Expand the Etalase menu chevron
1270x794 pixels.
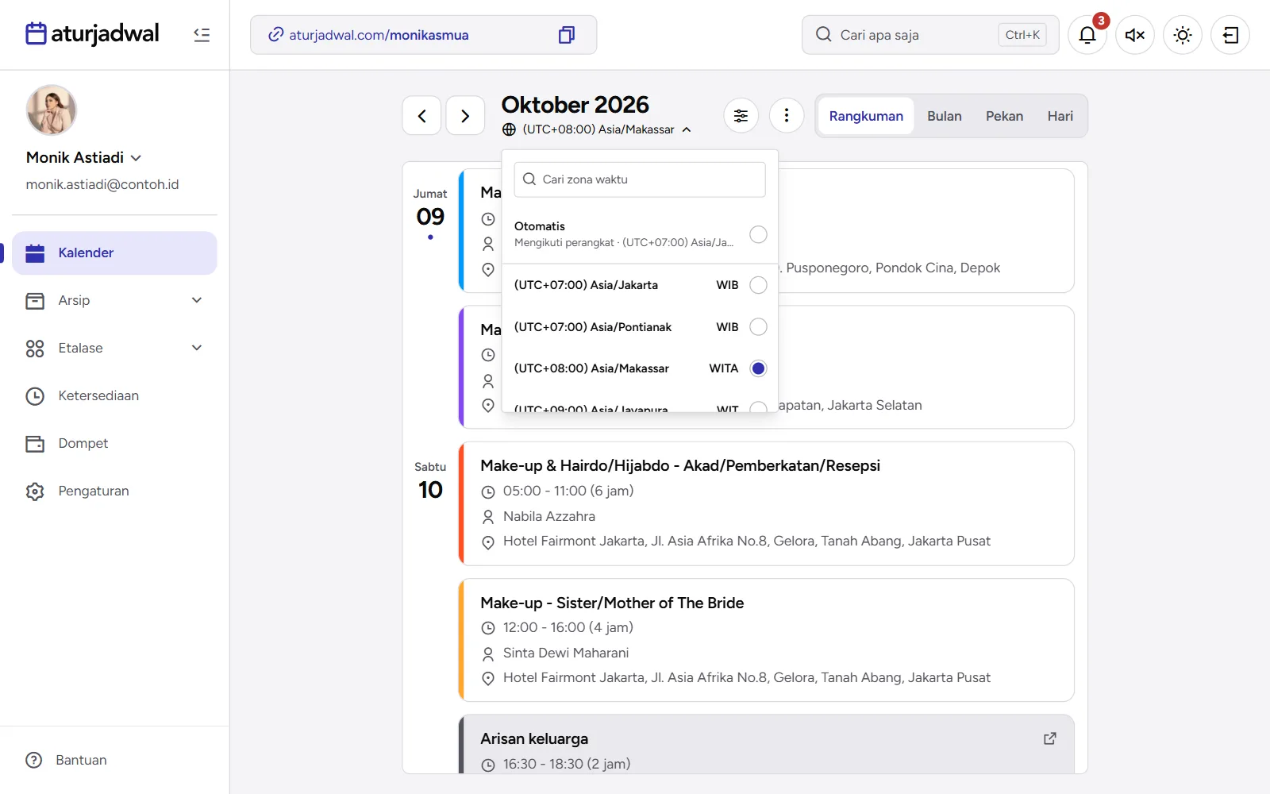(x=197, y=348)
